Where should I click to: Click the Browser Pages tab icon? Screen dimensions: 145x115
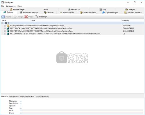[11, 9]
